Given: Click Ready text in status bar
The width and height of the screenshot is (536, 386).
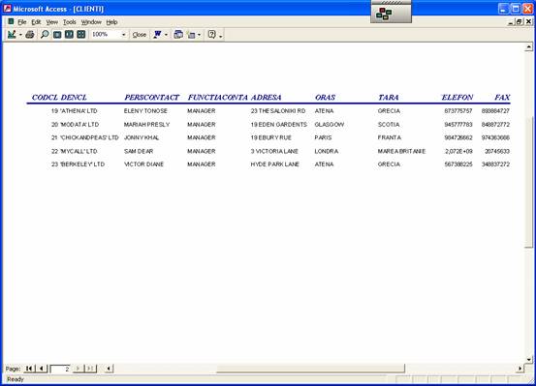Looking at the screenshot, I should 16,379.
